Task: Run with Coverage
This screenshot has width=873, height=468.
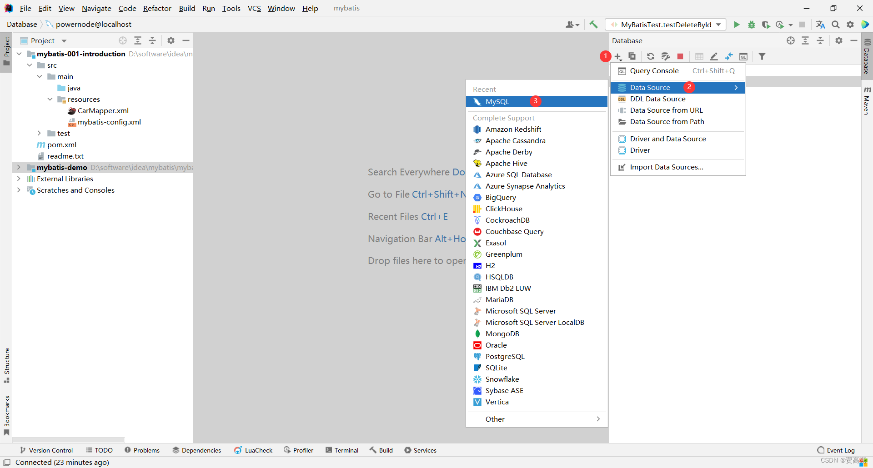Action: [766, 25]
